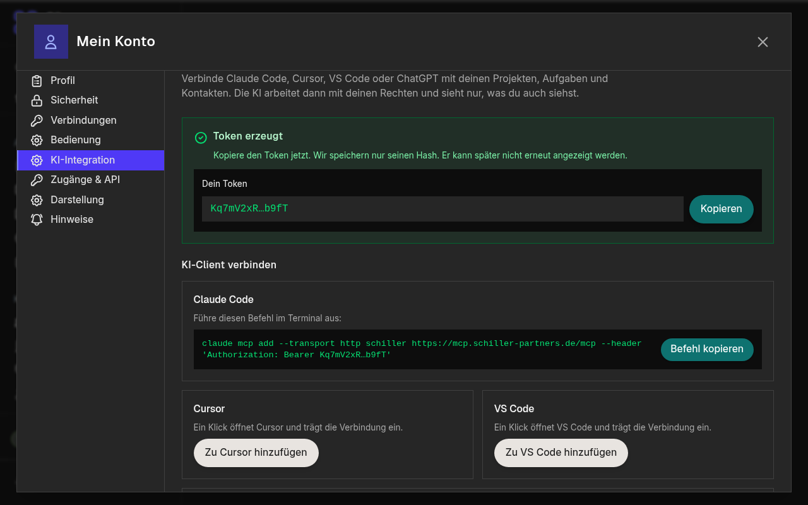Click the Mein Konto dialog title
This screenshot has width=808, height=505.
(x=116, y=42)
